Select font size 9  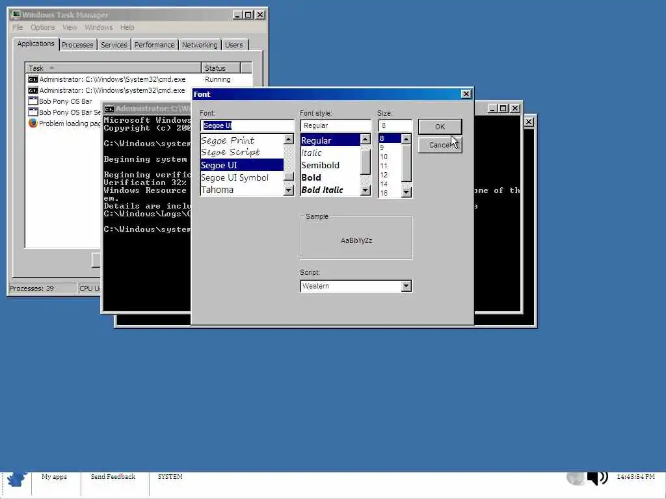pyautogui.click(x=390, y=147)
